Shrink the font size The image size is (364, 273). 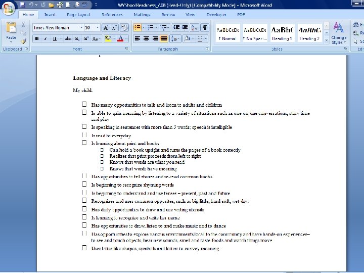(x=114, y=28)
